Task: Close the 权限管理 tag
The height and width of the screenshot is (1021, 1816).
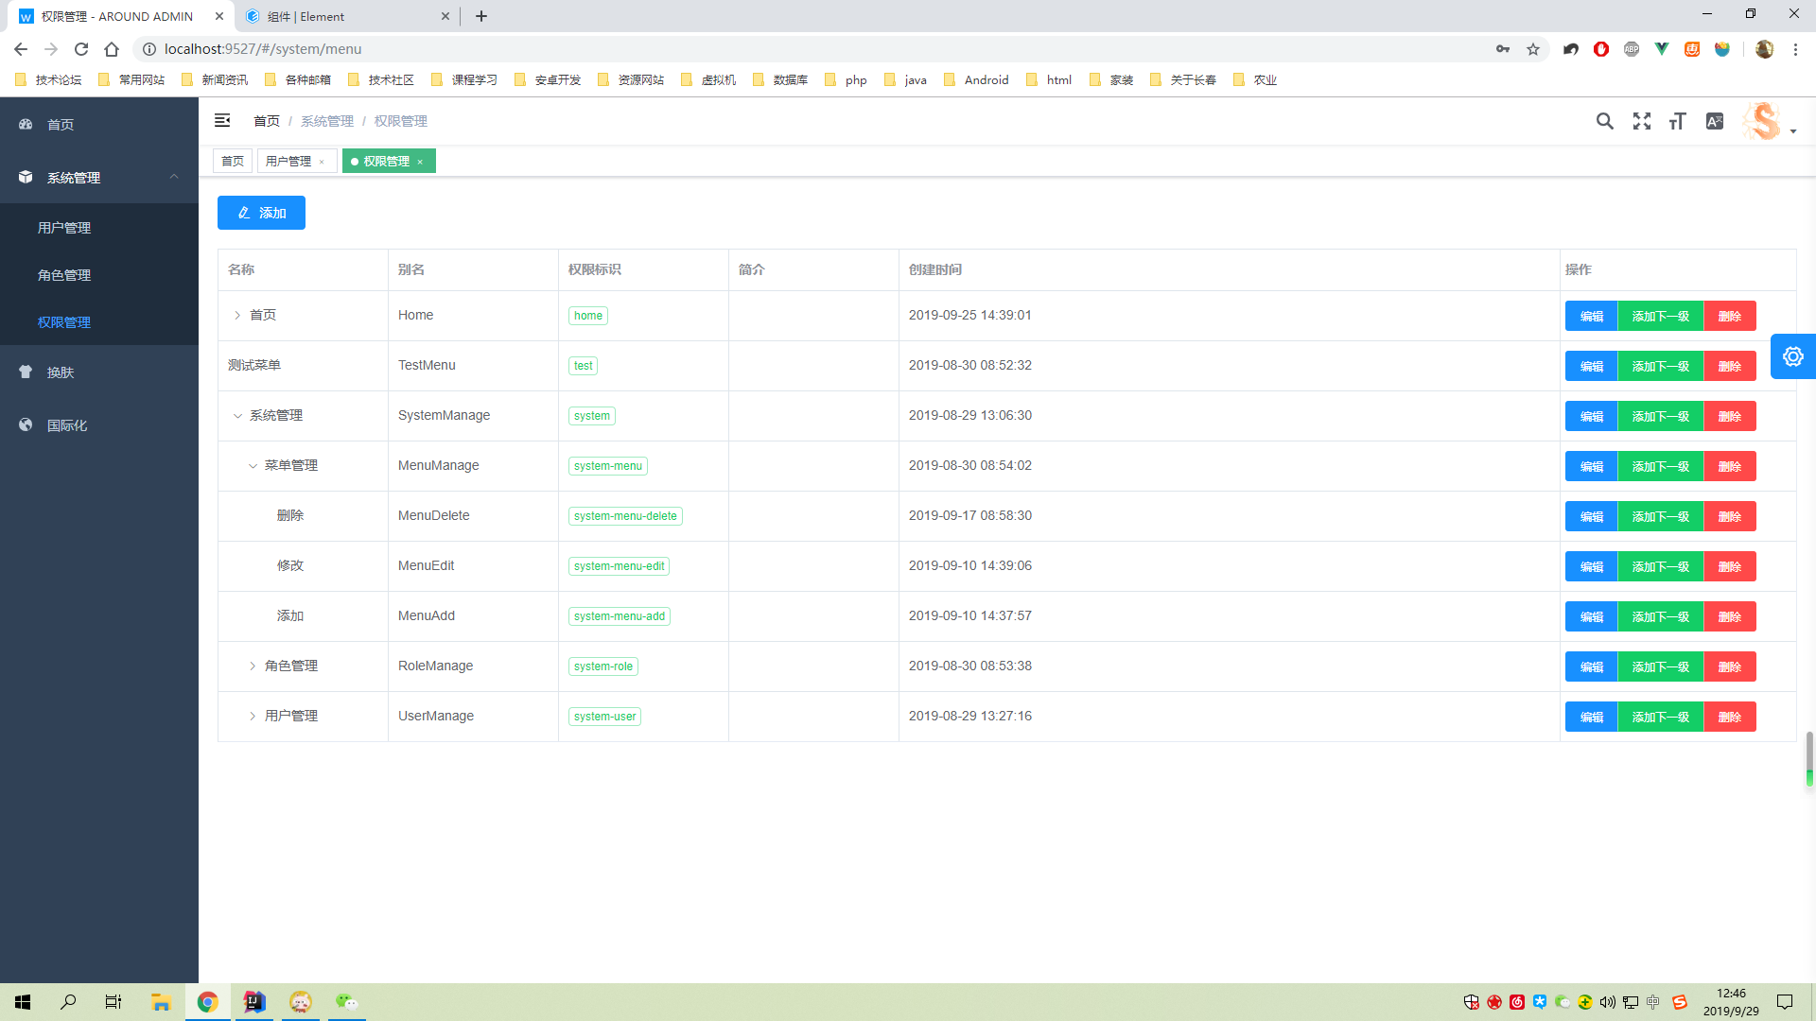Action: coord(420,162)
